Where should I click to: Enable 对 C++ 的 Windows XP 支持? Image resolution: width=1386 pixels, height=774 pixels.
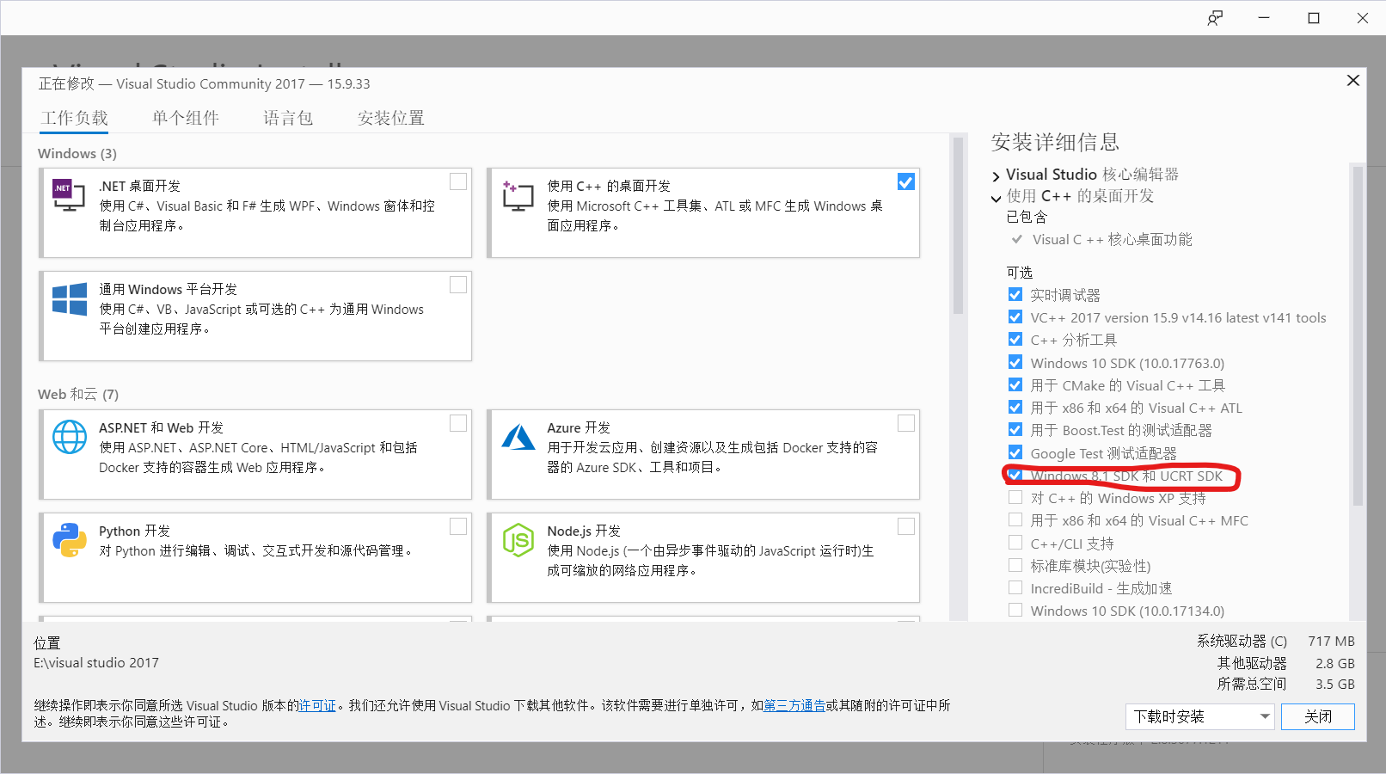point(1015,497)
